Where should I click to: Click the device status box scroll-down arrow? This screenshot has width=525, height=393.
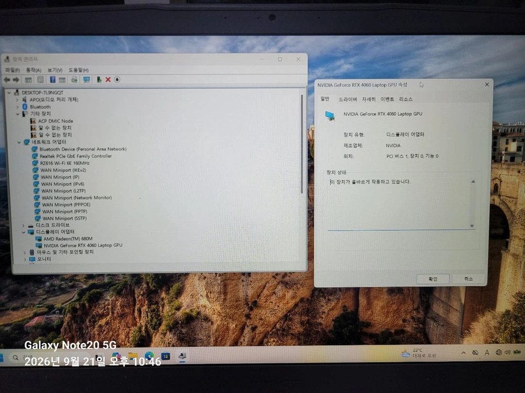pyautogui.click(x=472, y=226)
